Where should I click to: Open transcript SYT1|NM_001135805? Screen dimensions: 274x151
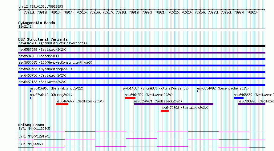pyautogui.click(x=34, y=129)
